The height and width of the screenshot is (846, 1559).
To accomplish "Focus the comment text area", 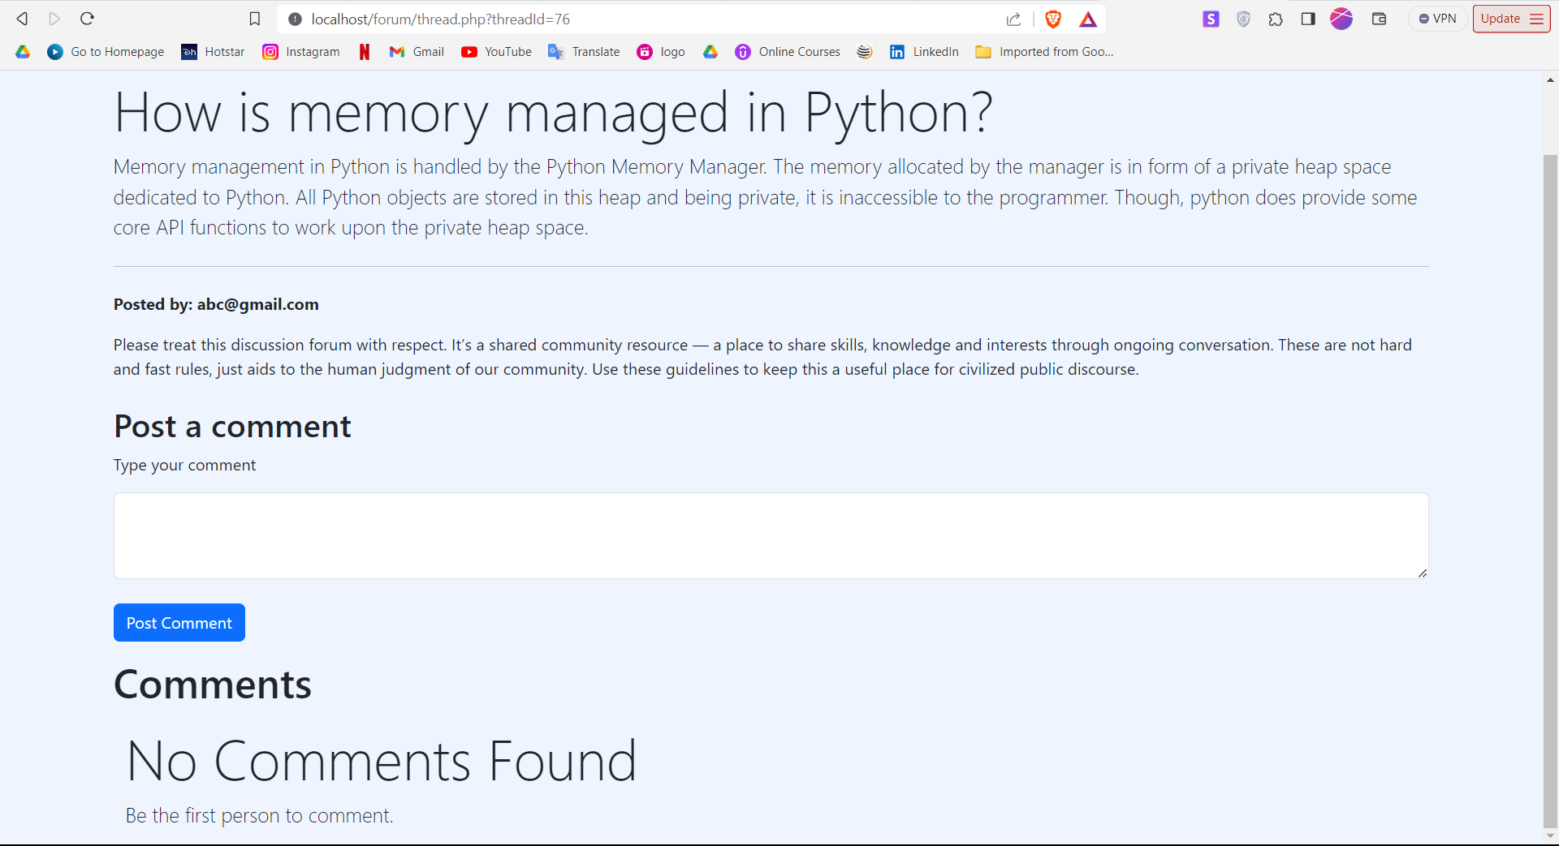I will pyautogui.click(x=771, y=535).
